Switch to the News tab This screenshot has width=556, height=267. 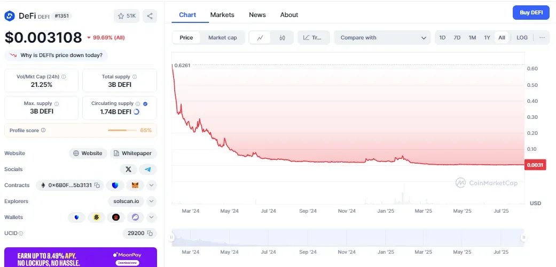pyautogui.click(x=257, y=15)
